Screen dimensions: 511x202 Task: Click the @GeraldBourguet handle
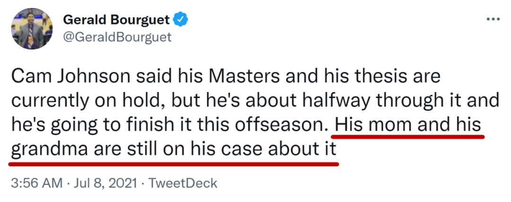pyautogui.click(x=117, y=37)
